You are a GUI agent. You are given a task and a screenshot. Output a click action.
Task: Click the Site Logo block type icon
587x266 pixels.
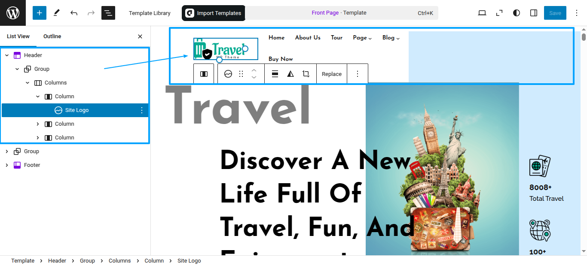[x=228, y=74]
